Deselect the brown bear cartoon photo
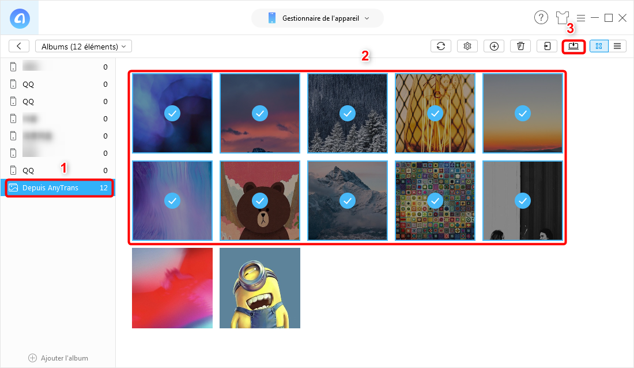Viewport: 634px width, 368px height. [x=259, y=201]
